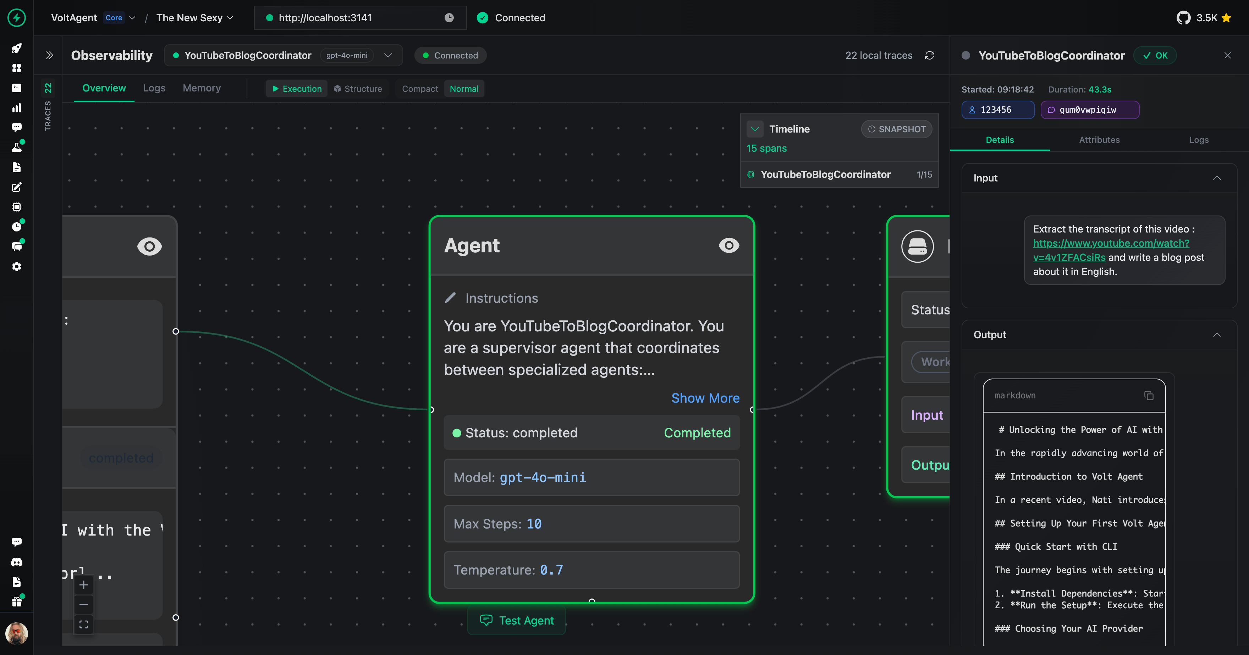Copy the markdown output code block
1249x655 pixels.
[x=1148, y=396]
